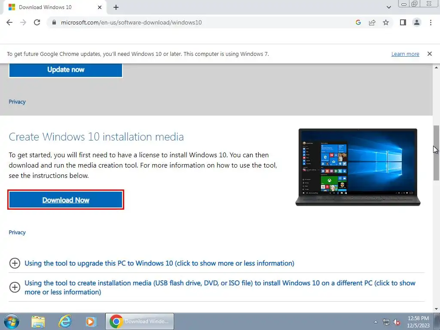Click the Update now button

(x=66, y=70)
